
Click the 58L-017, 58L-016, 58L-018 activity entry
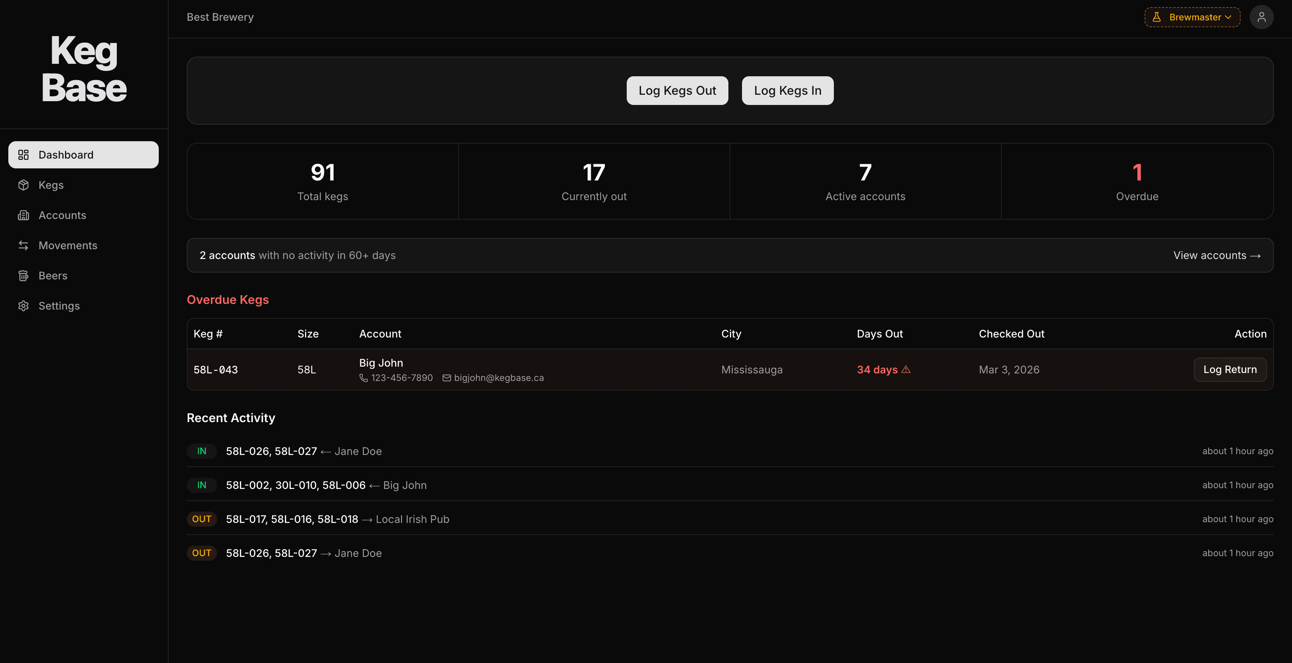(x=292, y=519)
